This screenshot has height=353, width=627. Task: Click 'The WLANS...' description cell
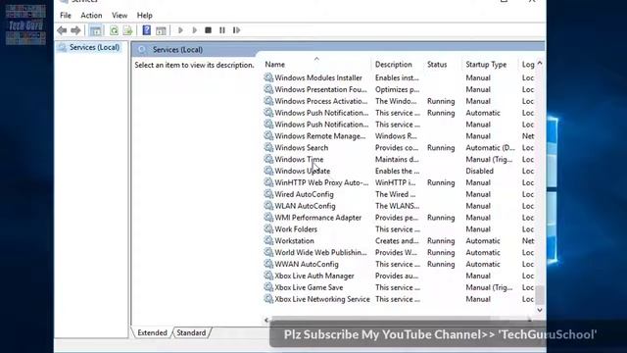397,206
